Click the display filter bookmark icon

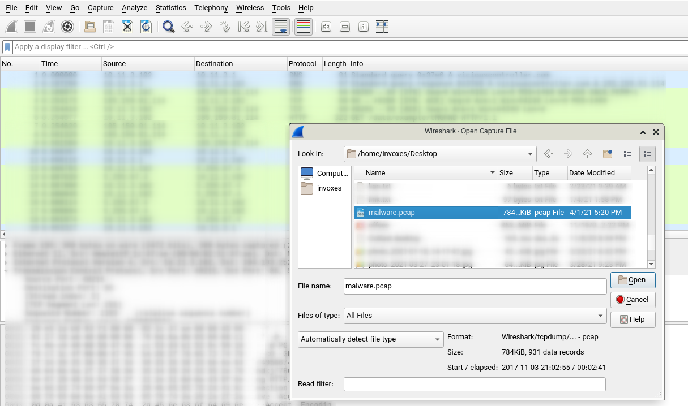[x=8, y=47]
